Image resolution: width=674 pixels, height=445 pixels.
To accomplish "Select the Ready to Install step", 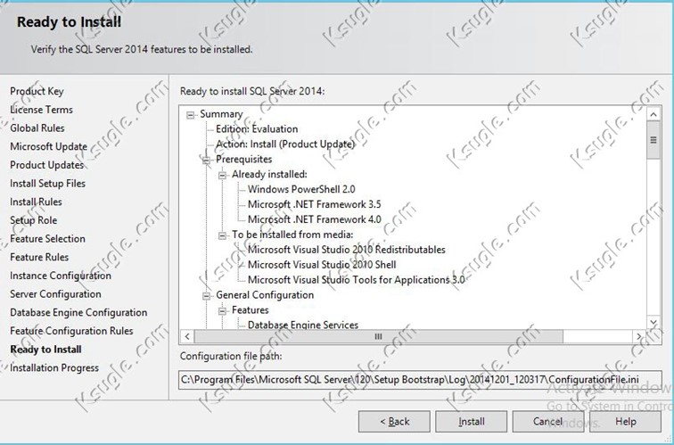I will point(45,350).
